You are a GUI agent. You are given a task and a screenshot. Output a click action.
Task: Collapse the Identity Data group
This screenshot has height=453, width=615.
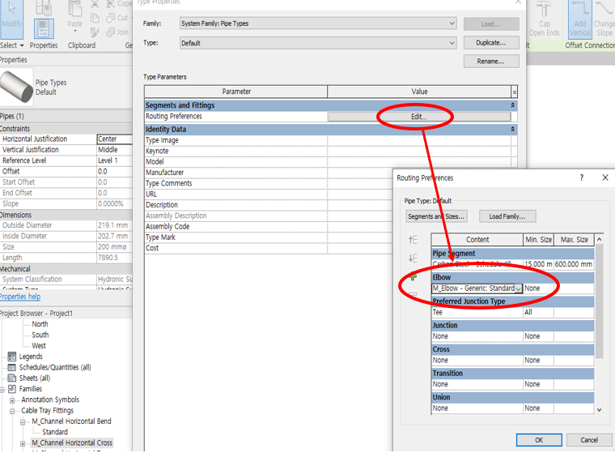point(512,130)
